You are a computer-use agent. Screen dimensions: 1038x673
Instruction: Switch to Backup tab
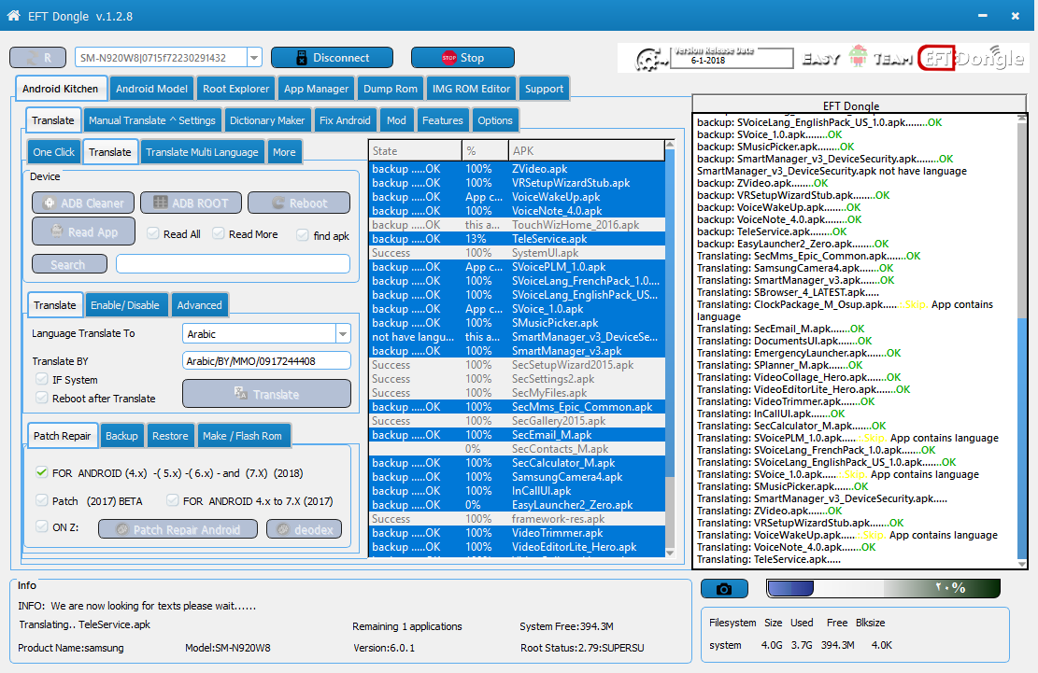(x=121, y=436)
